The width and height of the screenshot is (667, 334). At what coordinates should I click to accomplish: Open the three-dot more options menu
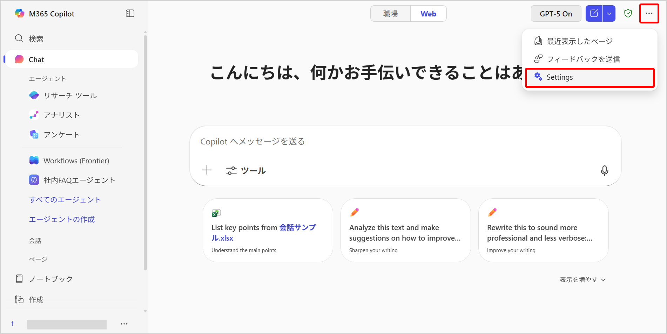[x=649, y=14]
